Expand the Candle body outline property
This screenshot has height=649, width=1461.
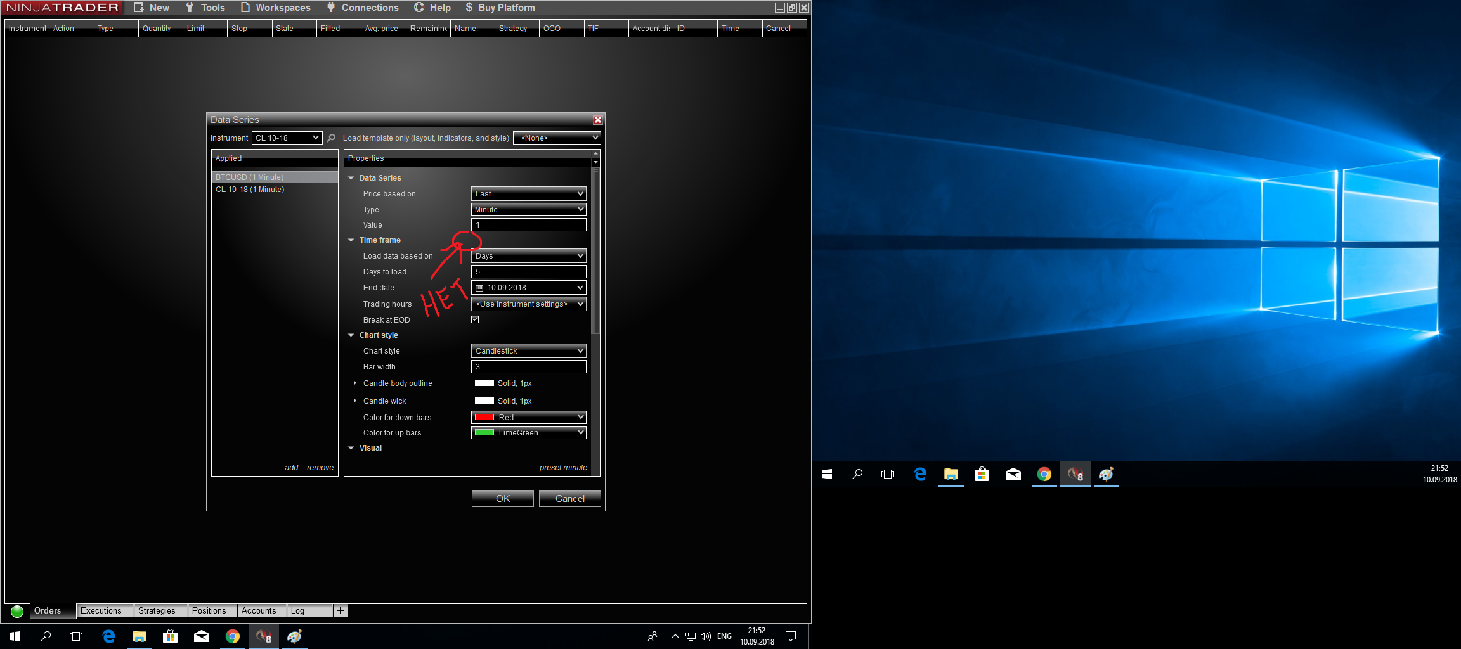[x=355, y=383]
